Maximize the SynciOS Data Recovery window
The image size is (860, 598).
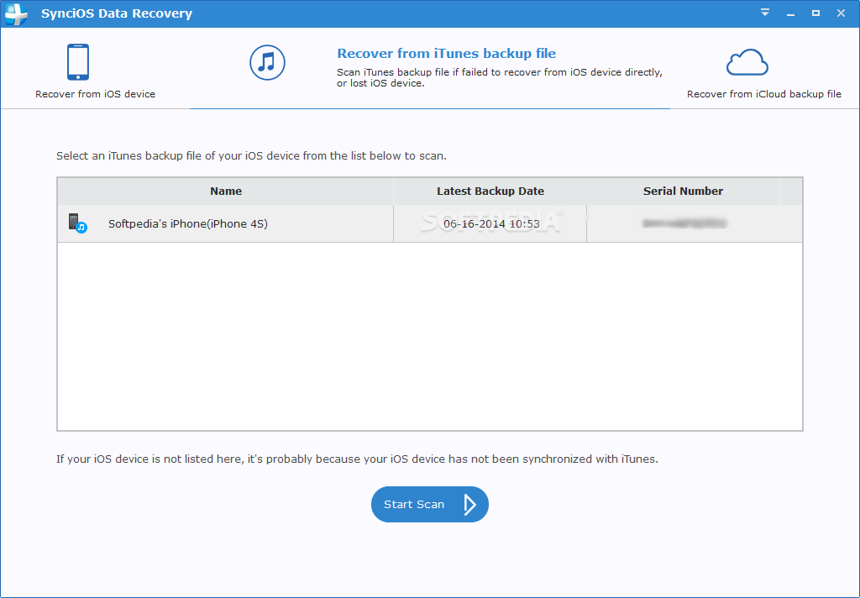(x=815, y=13)
